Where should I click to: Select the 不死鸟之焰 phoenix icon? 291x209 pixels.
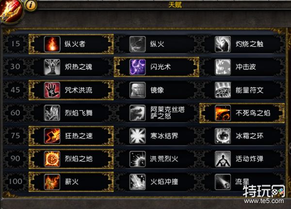tap(223, 113)
